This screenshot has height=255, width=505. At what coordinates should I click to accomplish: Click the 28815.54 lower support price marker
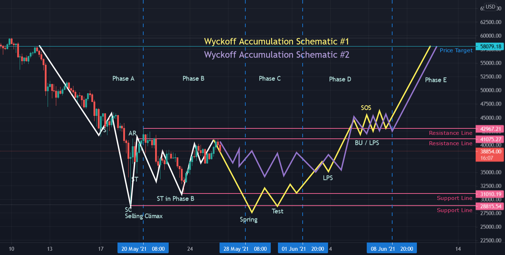490,206
